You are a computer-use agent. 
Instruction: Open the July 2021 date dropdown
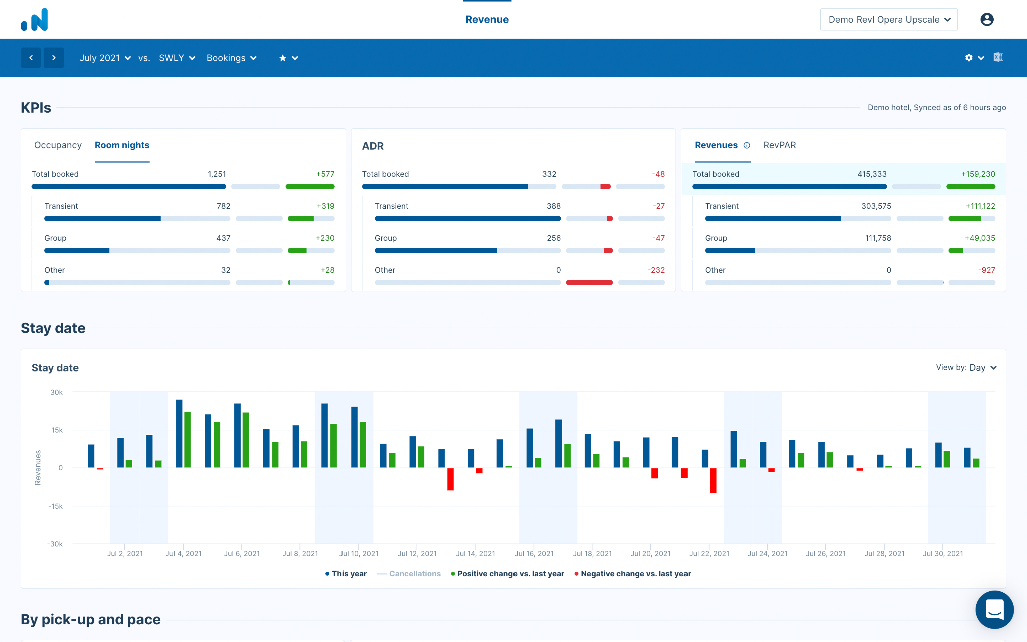tap(105, 58)
